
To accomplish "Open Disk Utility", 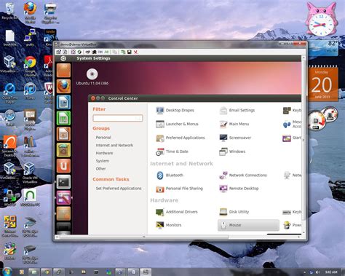I will coord(234,212).
